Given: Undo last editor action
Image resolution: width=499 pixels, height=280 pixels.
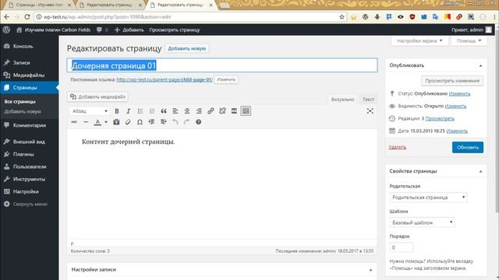Looking at the screenshot, I should [175, 122].
